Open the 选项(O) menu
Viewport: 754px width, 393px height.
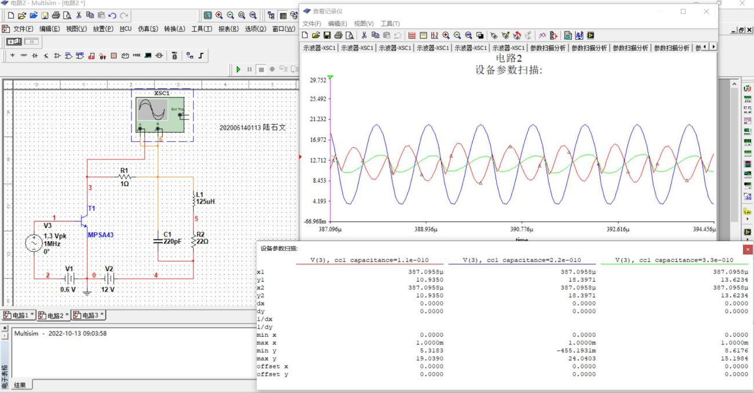coord(256,29)
